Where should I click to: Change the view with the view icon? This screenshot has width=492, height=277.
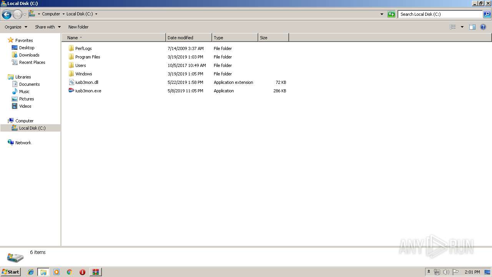coord(453,27)
